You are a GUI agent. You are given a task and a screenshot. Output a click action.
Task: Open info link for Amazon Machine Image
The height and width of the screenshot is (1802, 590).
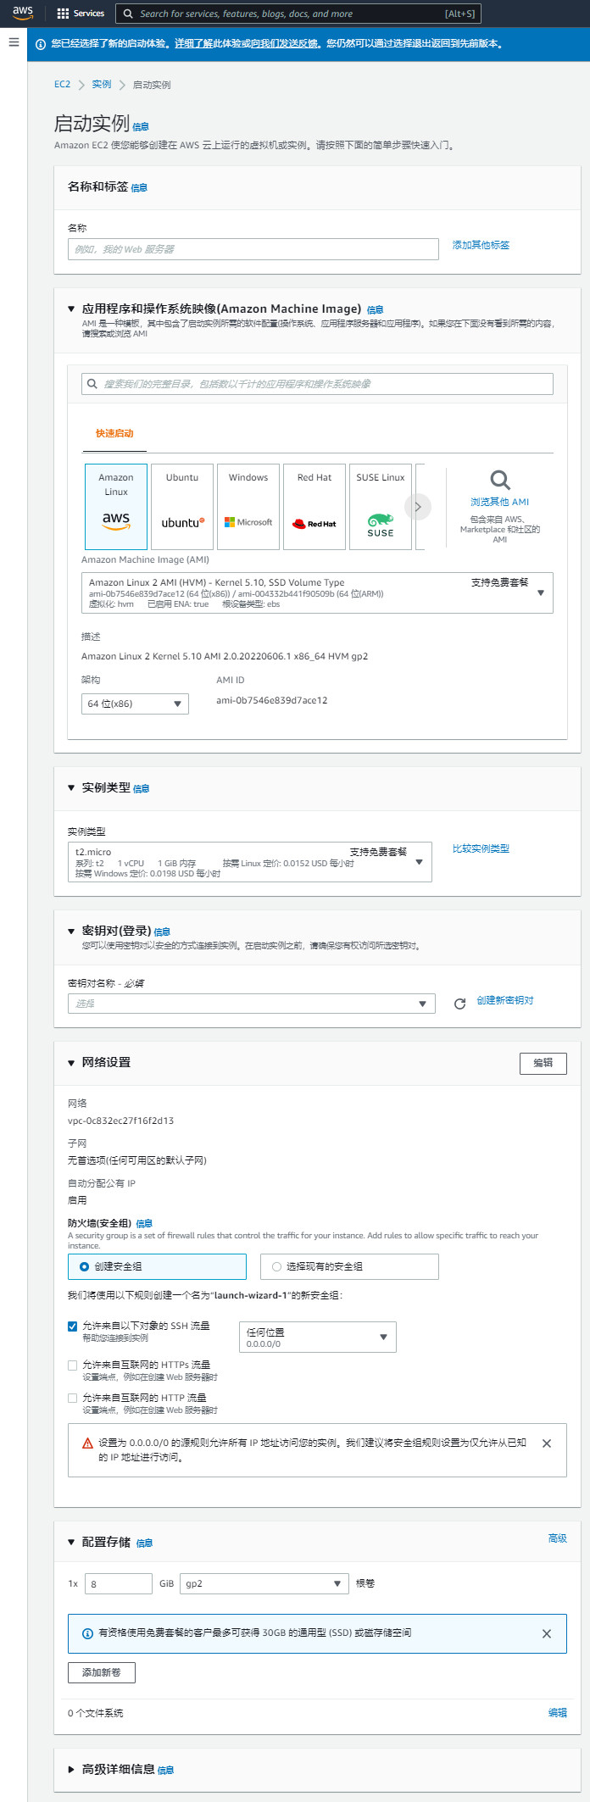coord(376,310)
